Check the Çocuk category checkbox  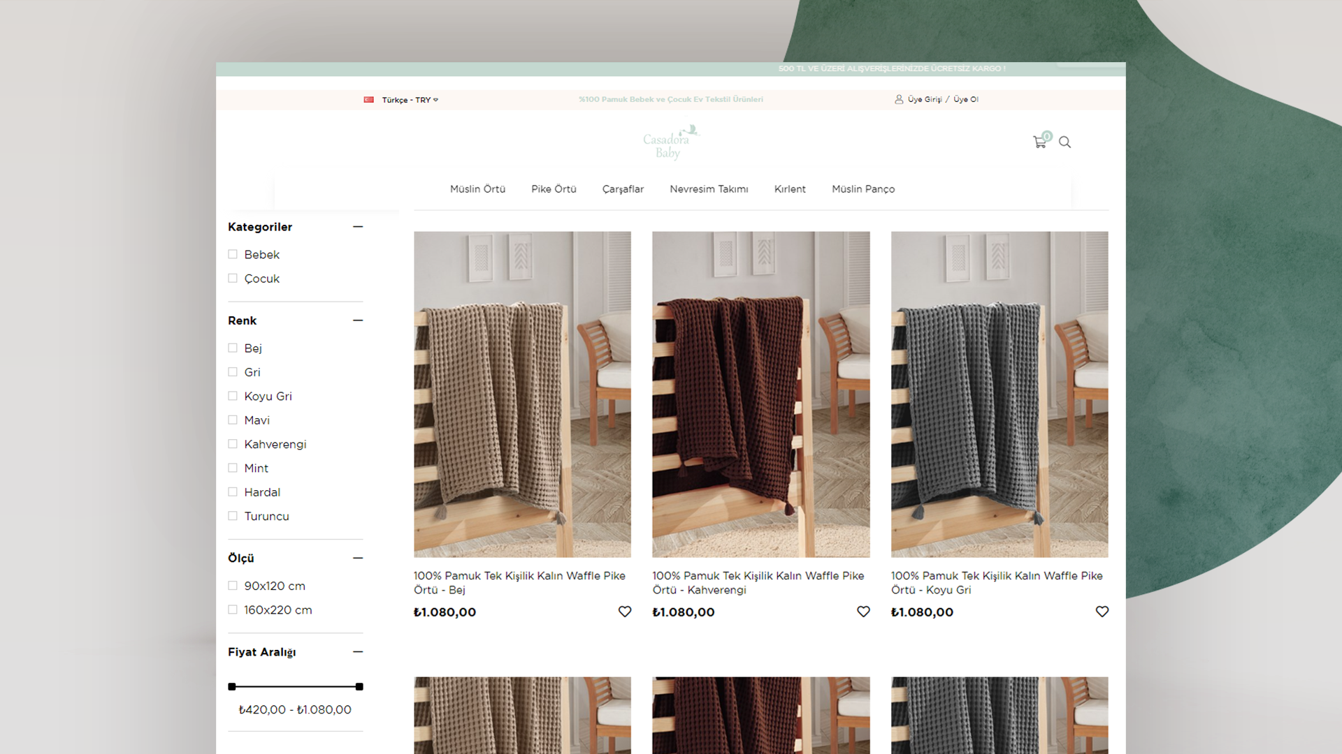pos(233,278)
